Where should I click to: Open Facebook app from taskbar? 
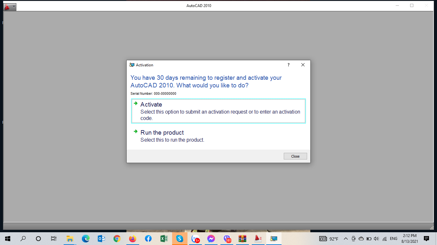point(148,239)
